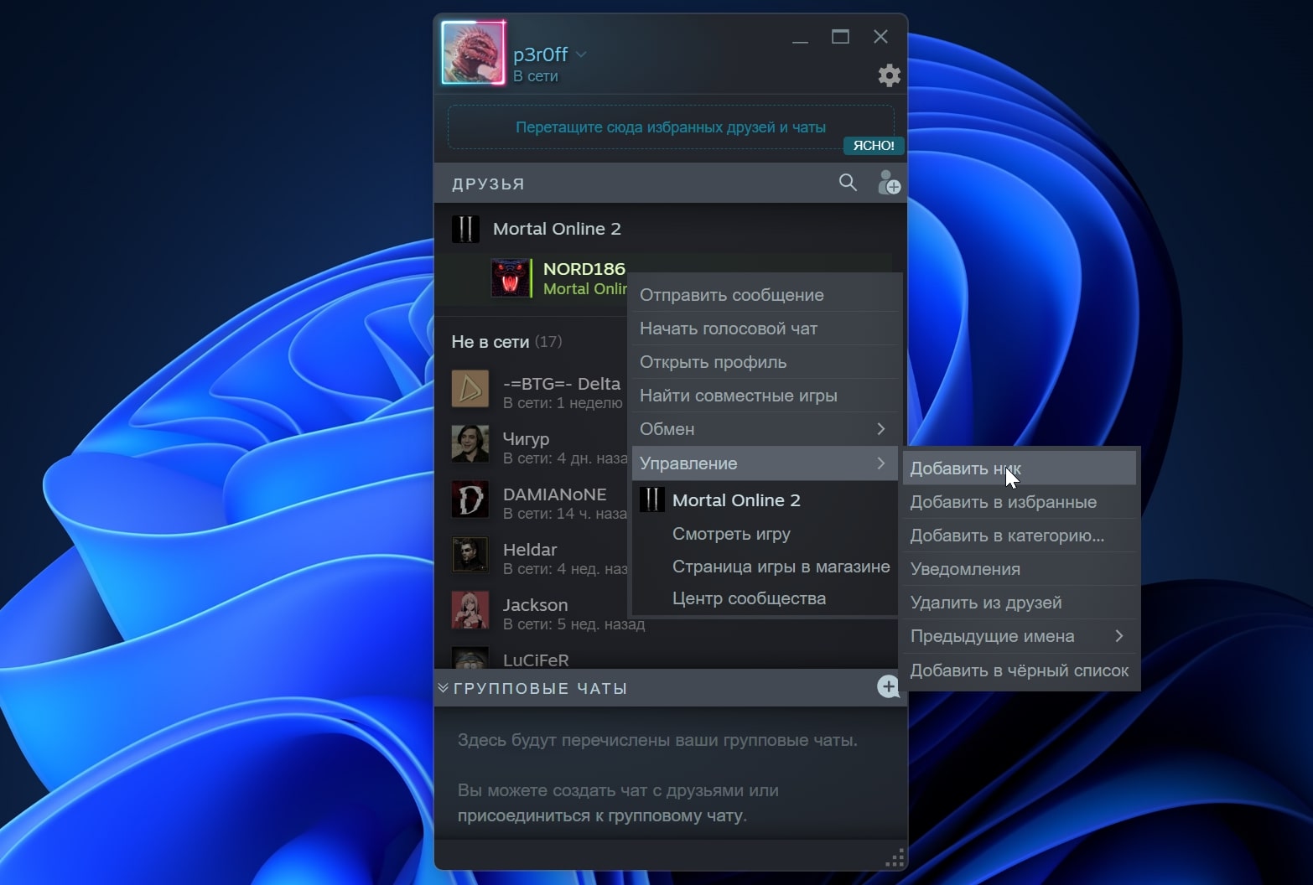Choose Начать голосовой чат

765,329
